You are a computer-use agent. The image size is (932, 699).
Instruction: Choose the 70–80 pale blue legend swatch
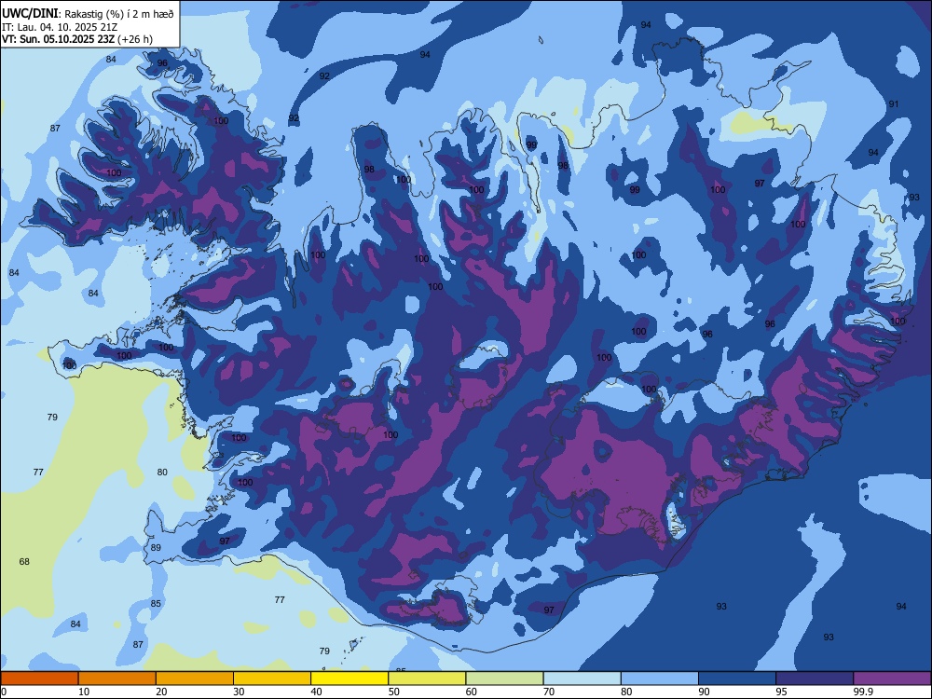tap(582, 678)
